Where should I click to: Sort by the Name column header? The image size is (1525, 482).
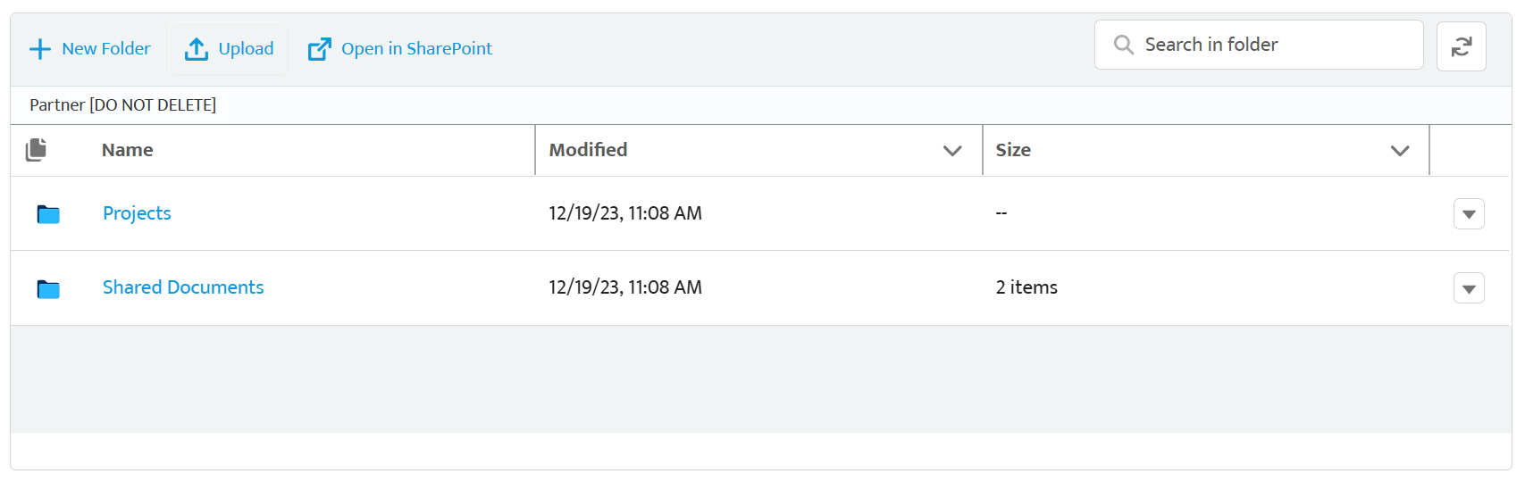click(127, 150)
